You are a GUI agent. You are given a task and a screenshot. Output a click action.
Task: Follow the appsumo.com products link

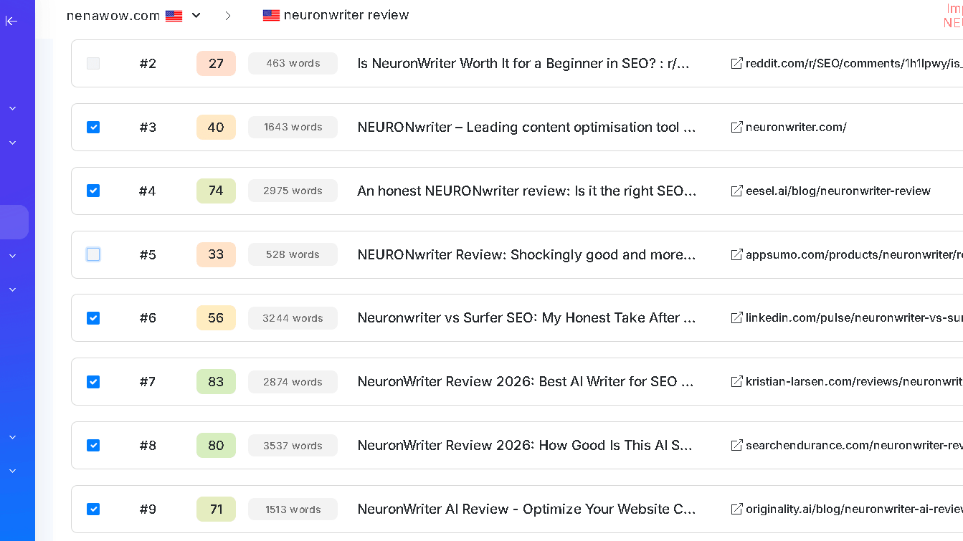click(854, 254)
